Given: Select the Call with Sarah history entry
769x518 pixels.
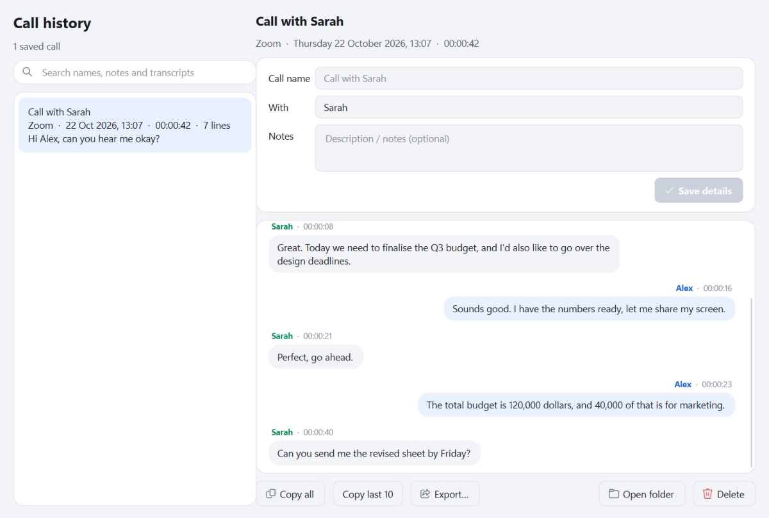Looking at the screenshot, I should coord(135,125).
